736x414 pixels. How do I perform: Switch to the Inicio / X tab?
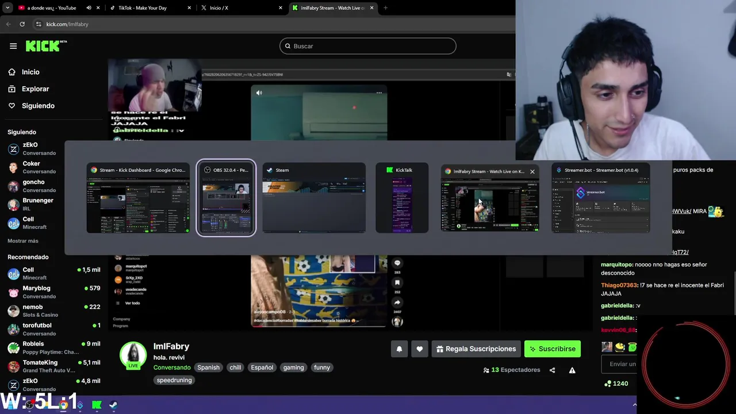(x=219, y=8)
